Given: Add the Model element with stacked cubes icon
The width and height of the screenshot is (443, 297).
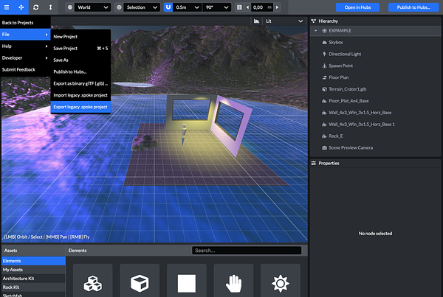Looking at the screenshot, I should tap(93, 282).
